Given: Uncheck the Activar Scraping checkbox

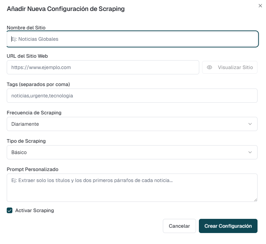Looking at the screenshot, I should tap(10, 210).
